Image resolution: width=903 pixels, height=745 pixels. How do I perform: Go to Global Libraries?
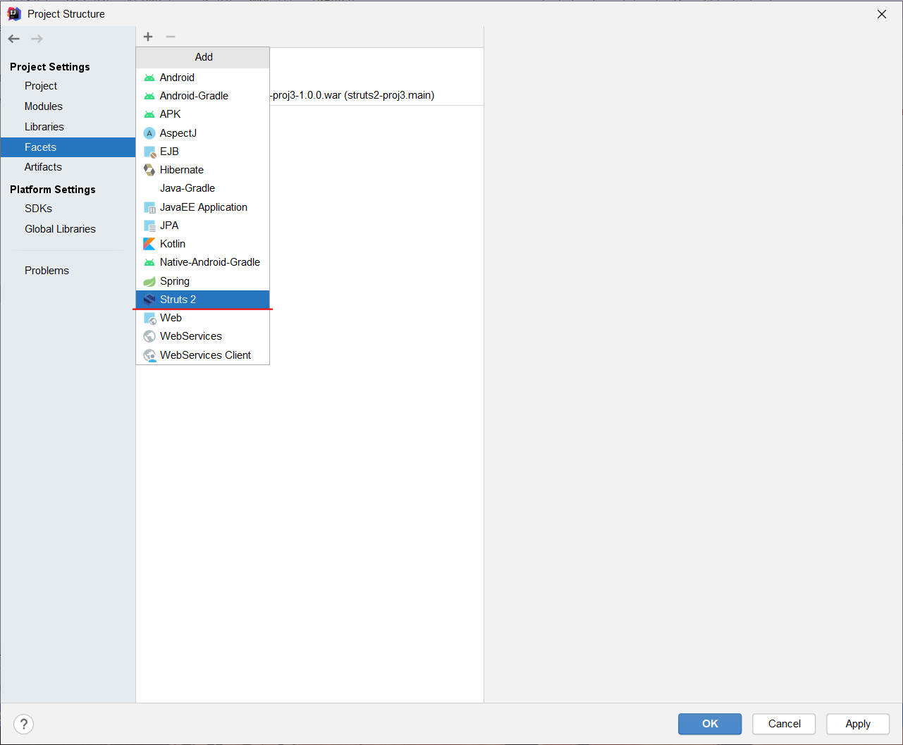coord(68,229)
